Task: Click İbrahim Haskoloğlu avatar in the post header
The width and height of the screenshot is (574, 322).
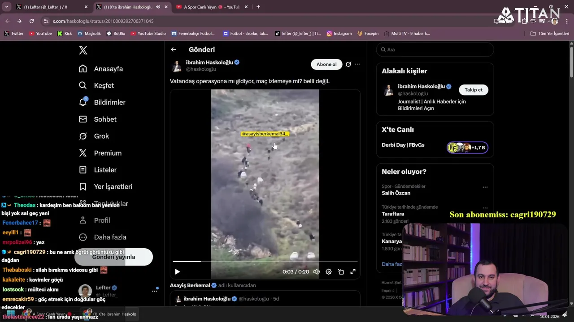Action: point(177,66)
